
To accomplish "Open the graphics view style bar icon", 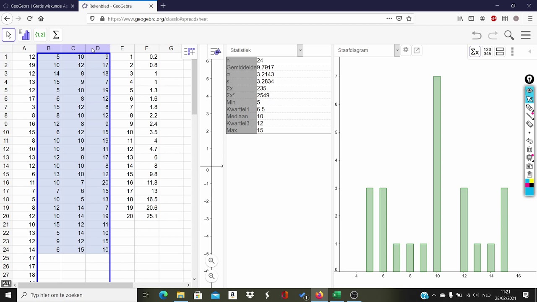I will click(215, 51).
